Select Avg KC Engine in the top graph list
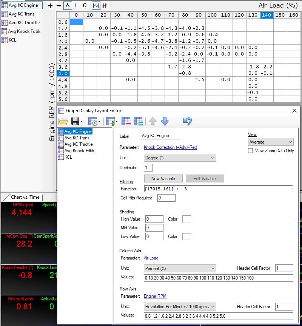The image size is (302, 326). click(x=22, y=5)
